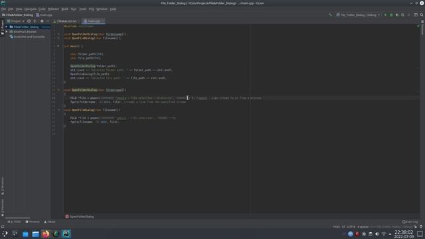Toggle the Favorites side tool window tab

(x=3, y=207)
